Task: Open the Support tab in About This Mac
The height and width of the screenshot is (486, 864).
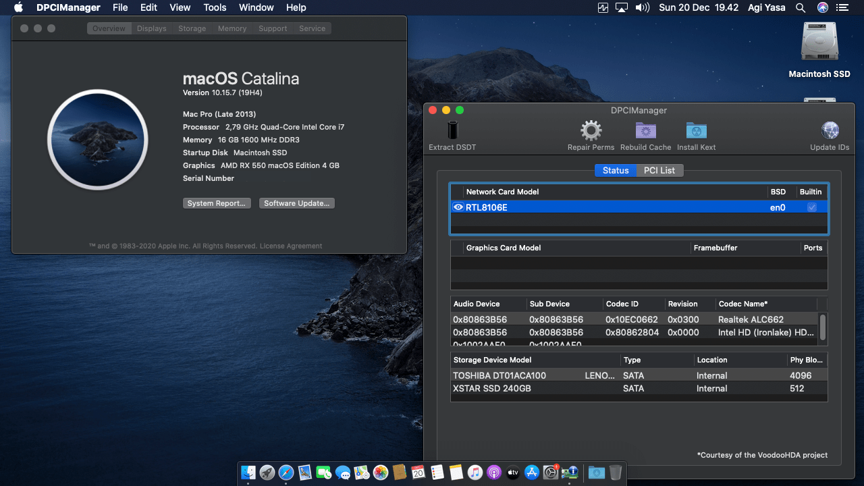Action: 273,28
